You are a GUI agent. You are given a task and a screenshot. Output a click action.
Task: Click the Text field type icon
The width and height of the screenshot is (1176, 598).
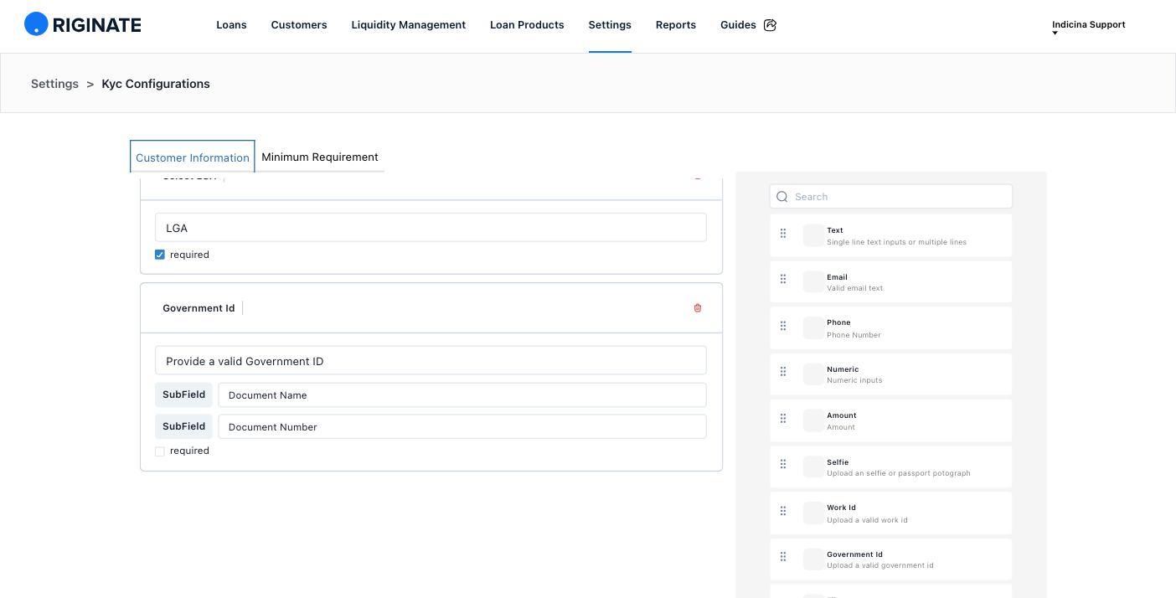pos(813,235)
